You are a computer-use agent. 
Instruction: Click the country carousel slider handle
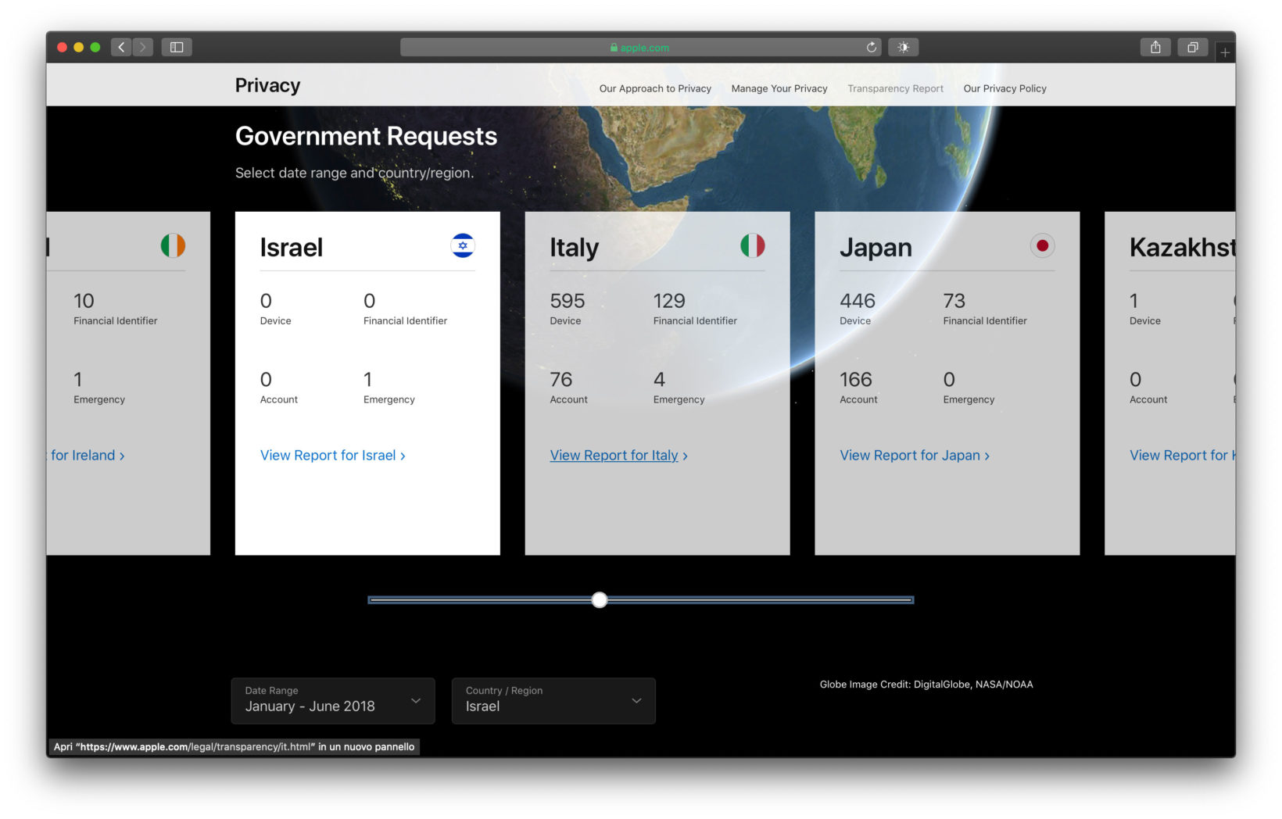coord(600,600)
